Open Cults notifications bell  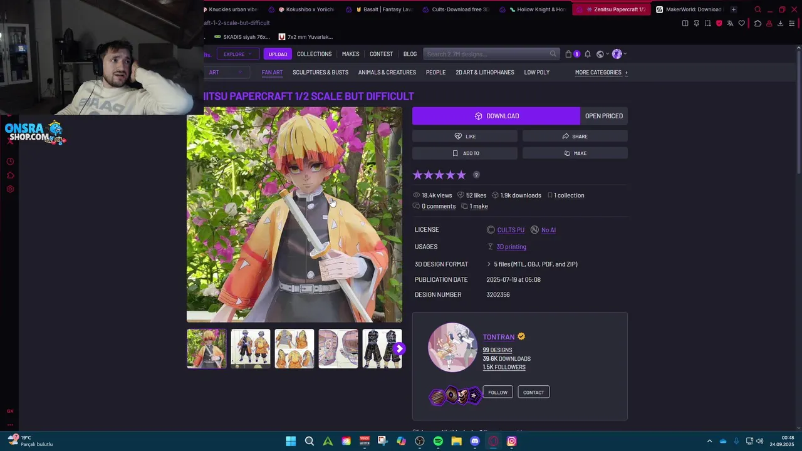pyautogui.click(x=587, y=54)
